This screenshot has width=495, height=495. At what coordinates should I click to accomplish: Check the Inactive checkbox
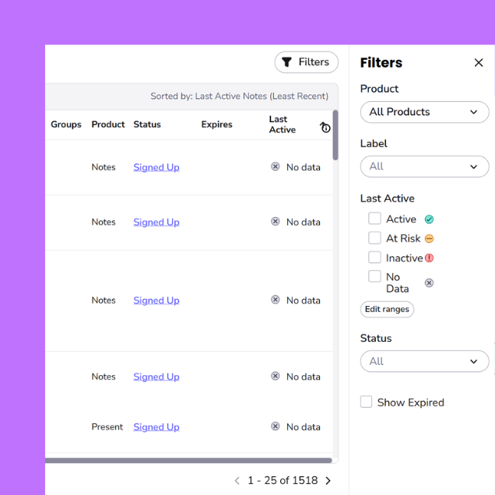pyautogui.click(x=374, y=258)
